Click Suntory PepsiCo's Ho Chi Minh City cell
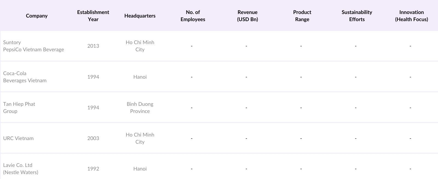438x179 pixels. tap(140, 46)
